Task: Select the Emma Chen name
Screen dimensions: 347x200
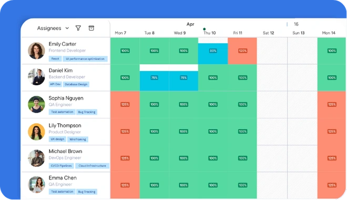Action: [x=63, y=177]
